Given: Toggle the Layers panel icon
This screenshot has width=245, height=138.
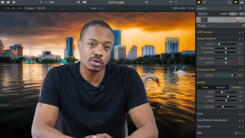Looking at the screenshot, I should (x=235, y=2).
